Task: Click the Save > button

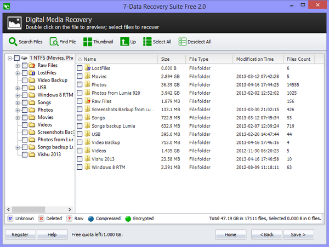Action: tap(298, 234)
